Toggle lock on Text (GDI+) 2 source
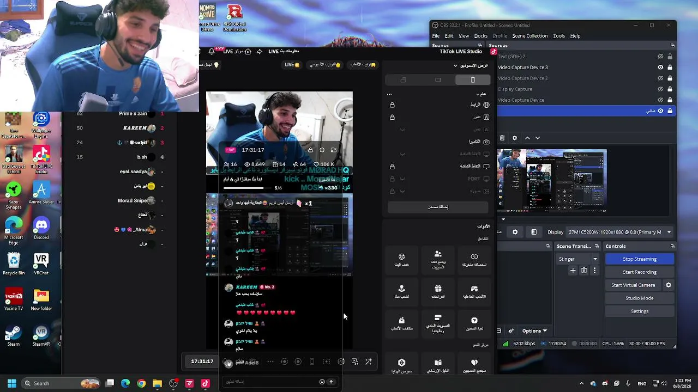Screen dimensions: 698x392 pyautogui.click(x=670, y=57)
